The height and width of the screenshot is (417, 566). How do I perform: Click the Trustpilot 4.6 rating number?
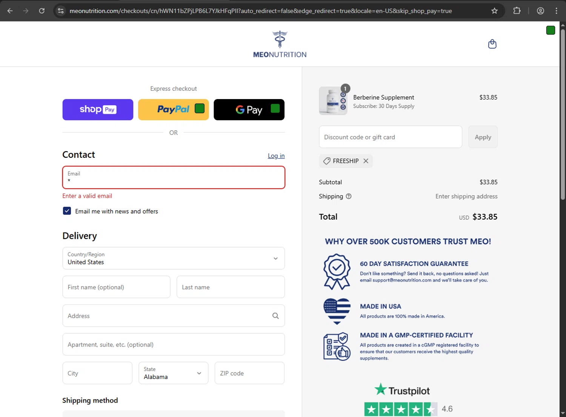[447, 409]
